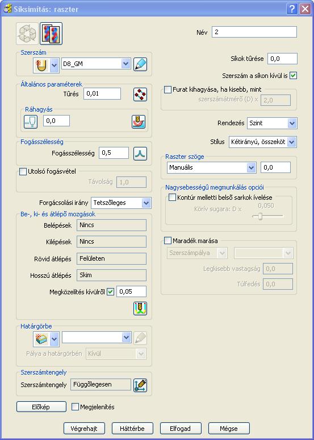Open the Raszter szöge Manuális dropdown
314x440 pixels.
click(211, 167)
